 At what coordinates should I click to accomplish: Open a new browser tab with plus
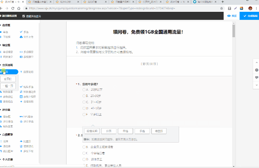point(223,2)
